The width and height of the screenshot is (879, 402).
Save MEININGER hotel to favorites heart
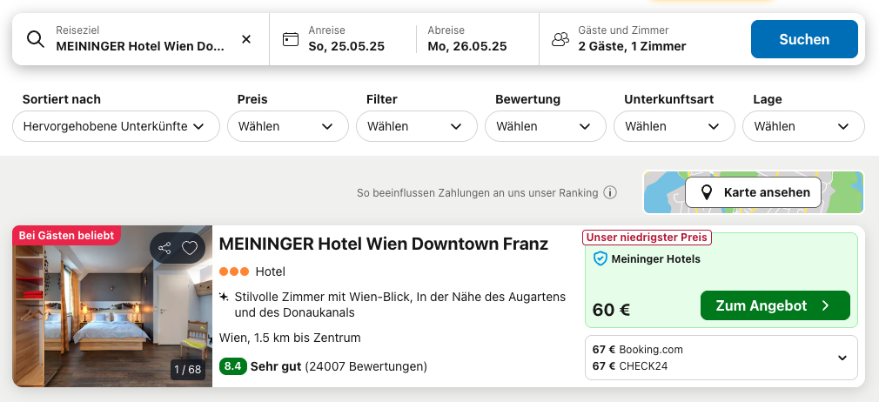pyautogui.click(x=190, y=248)
